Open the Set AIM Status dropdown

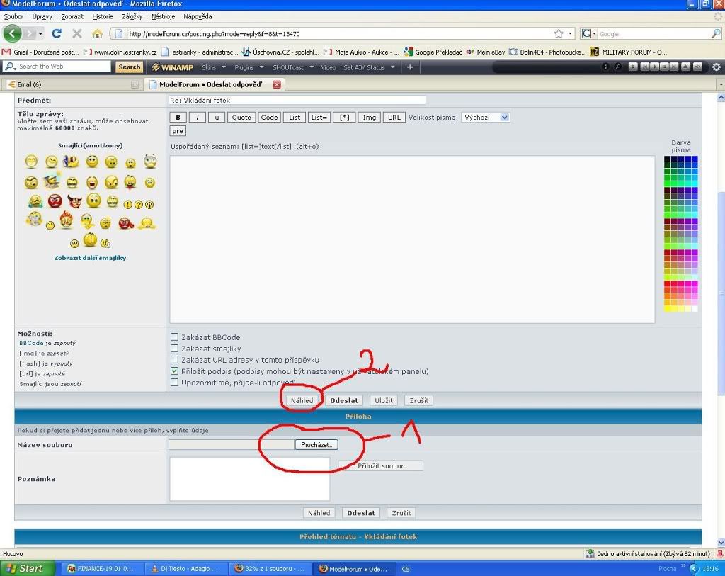tap(369, 67)
